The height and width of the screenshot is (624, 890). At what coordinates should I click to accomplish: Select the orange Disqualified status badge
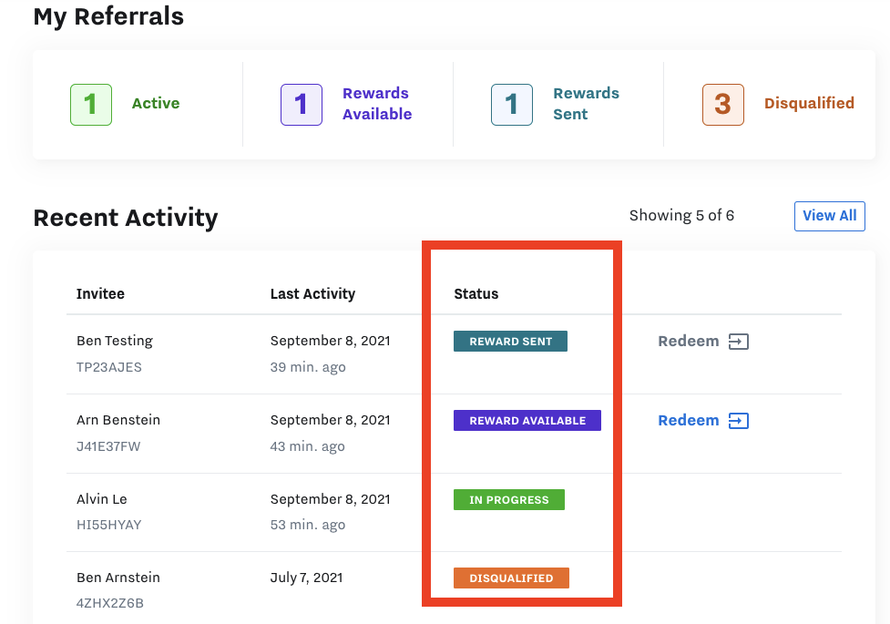pos(511,578)
